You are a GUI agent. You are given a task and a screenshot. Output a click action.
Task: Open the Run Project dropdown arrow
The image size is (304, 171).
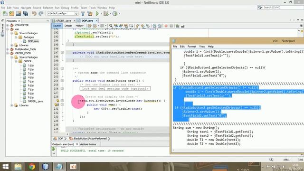[101, 13]
